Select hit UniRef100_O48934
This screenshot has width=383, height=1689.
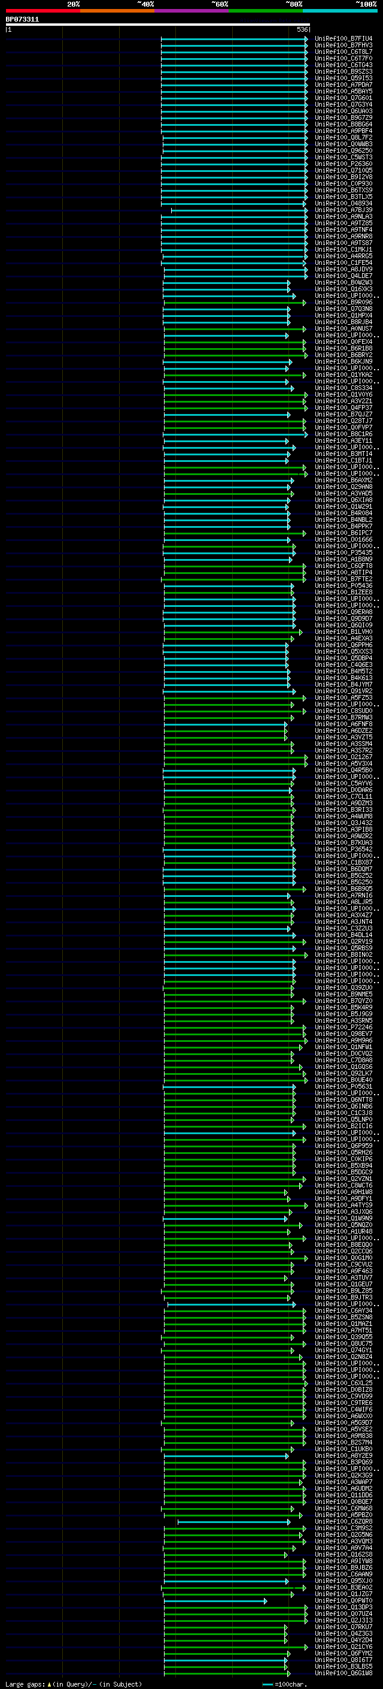click(343, 203)
